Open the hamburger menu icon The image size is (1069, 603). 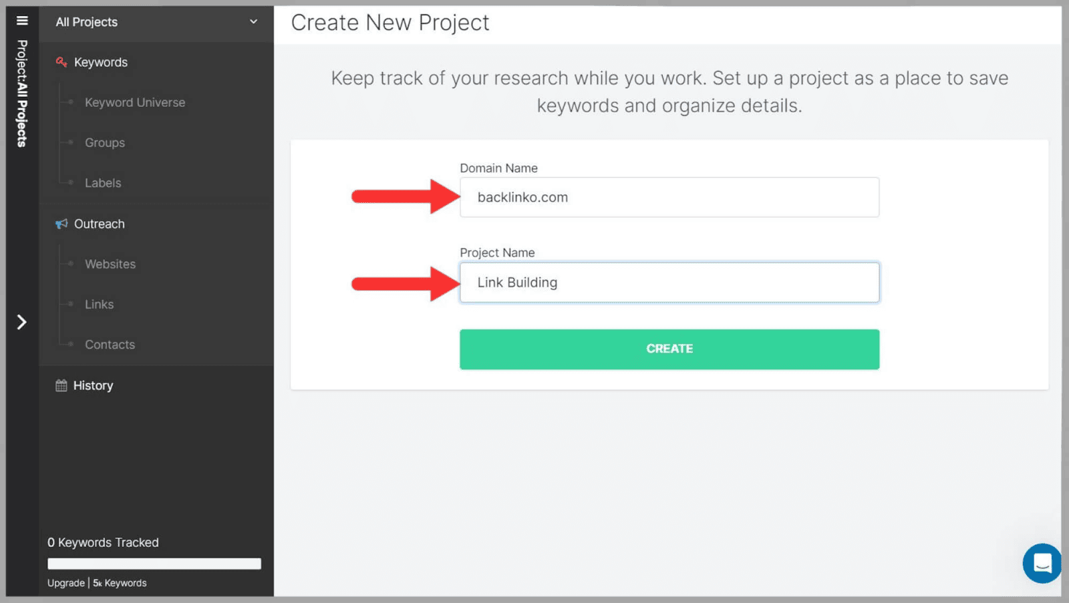pyautogui.click(x=22, y=21)
